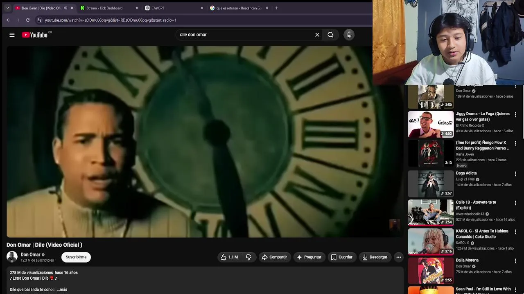This screenshot has width=524, height=294.
Task: View site information icon in address bar
Action: coord(39,20)
